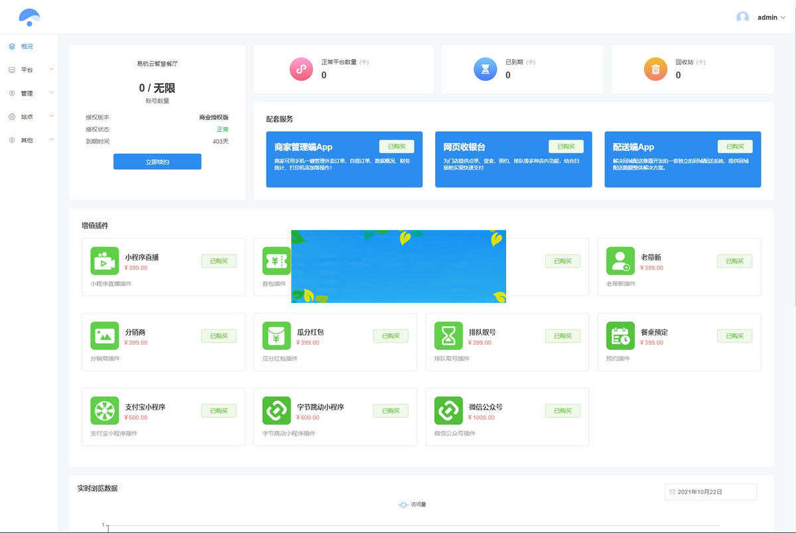Image resolution: width=796 pixels, height=533 pixels.
Task: Open the 2021年10月22日 date picker
Action: coord(710,491)
